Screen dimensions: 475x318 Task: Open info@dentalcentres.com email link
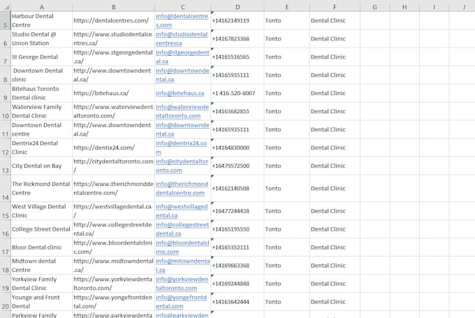[x=182, y=20]
